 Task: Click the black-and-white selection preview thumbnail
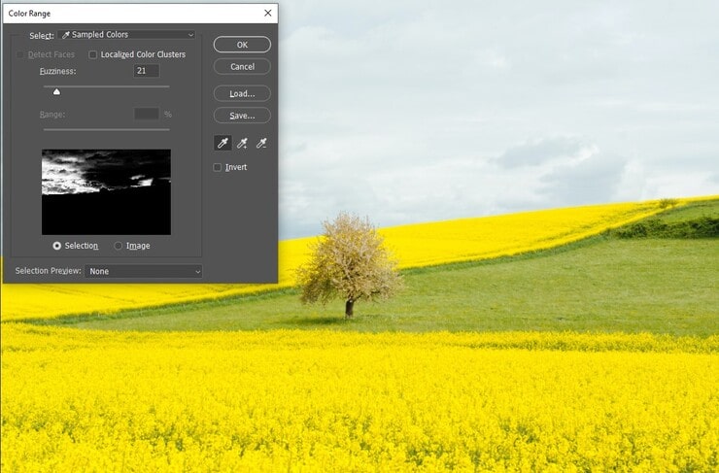coord(106,192)
